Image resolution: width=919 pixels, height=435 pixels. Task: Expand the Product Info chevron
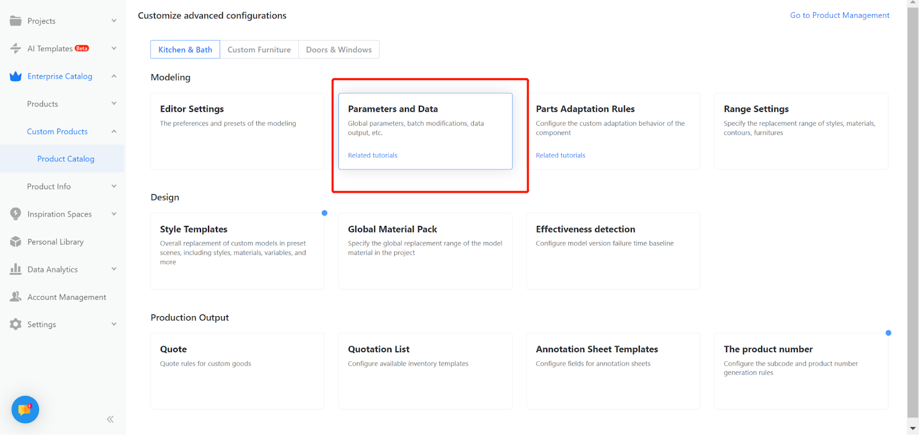click(114, 186)
